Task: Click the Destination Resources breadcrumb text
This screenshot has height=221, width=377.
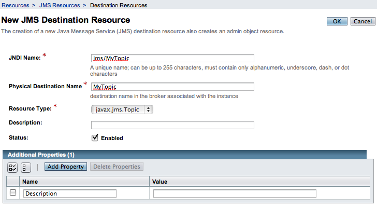Action: (119, 5)
